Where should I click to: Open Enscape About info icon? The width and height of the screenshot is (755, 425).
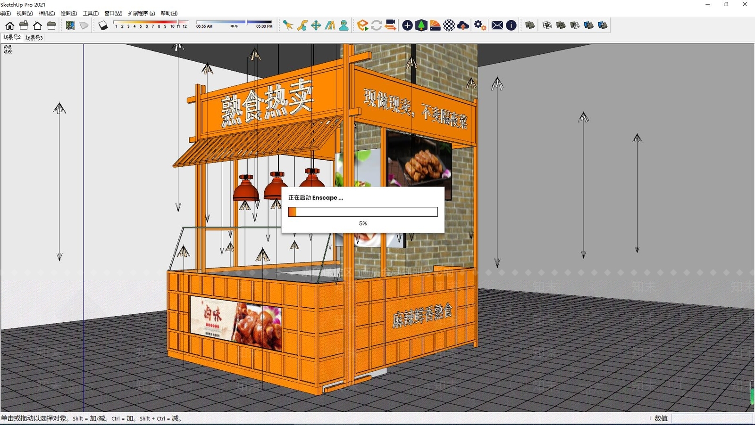[511, 25]
